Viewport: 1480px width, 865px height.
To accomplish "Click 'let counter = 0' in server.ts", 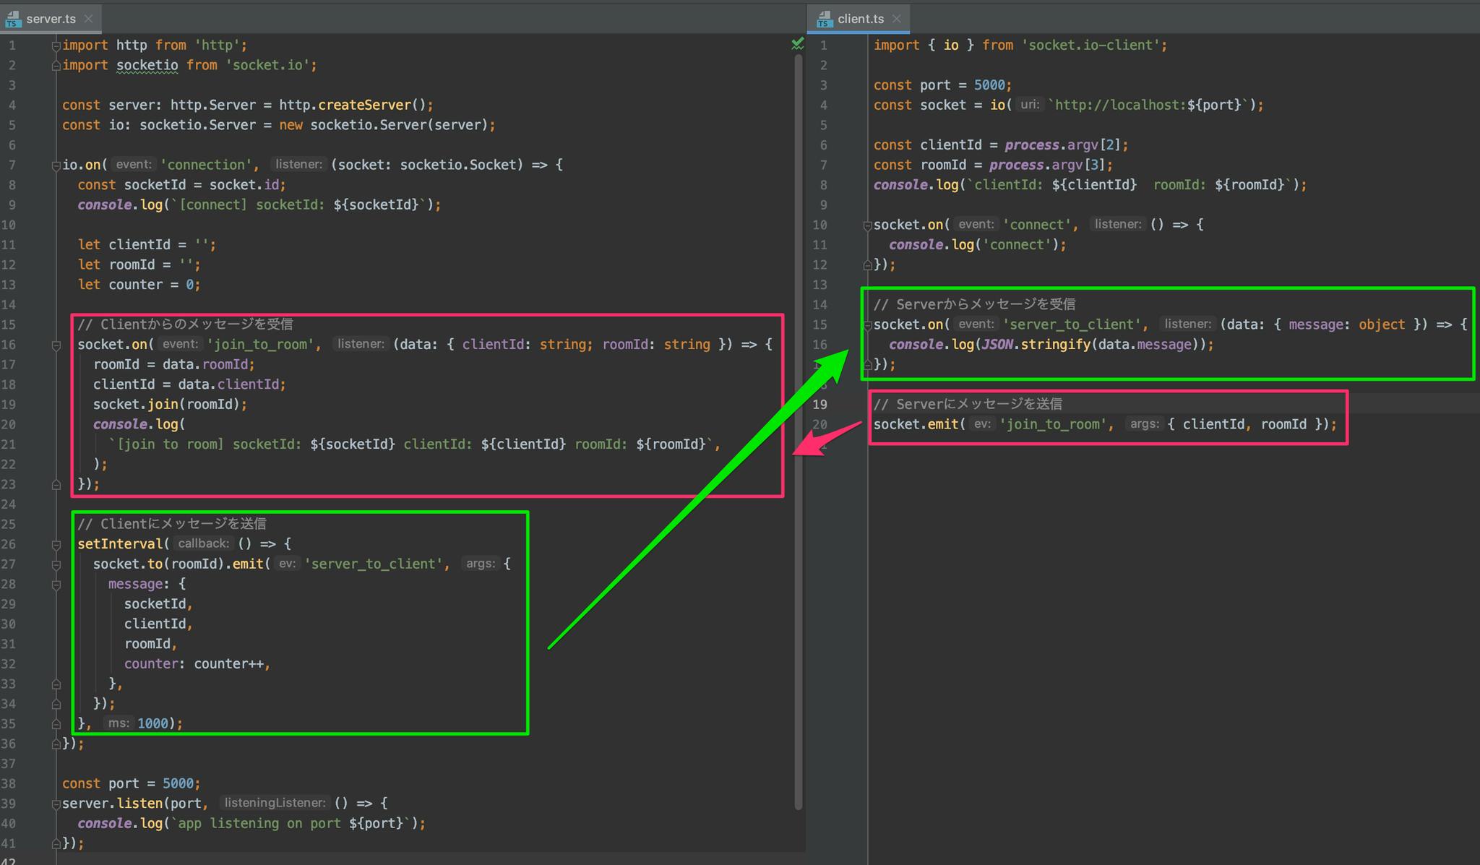I will click(137, 285).
